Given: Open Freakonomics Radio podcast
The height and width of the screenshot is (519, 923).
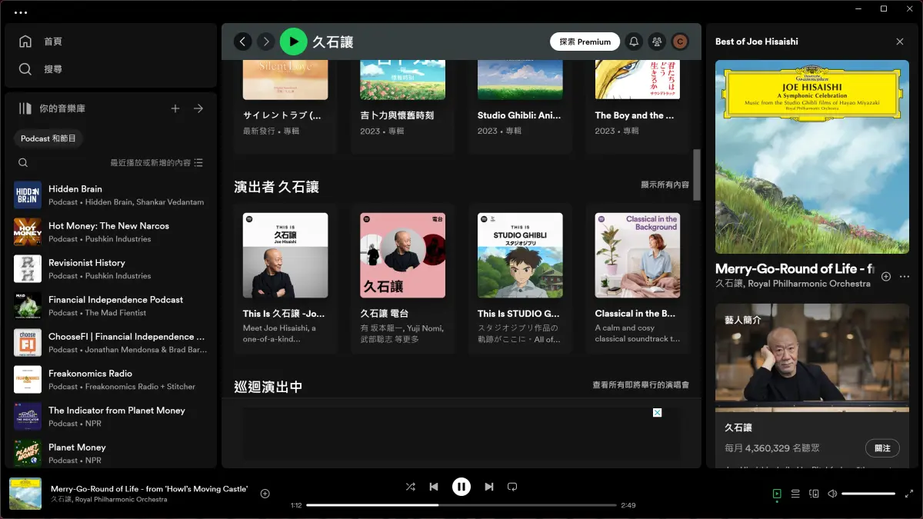Looking at the screenshot, I should click(111, 380).
